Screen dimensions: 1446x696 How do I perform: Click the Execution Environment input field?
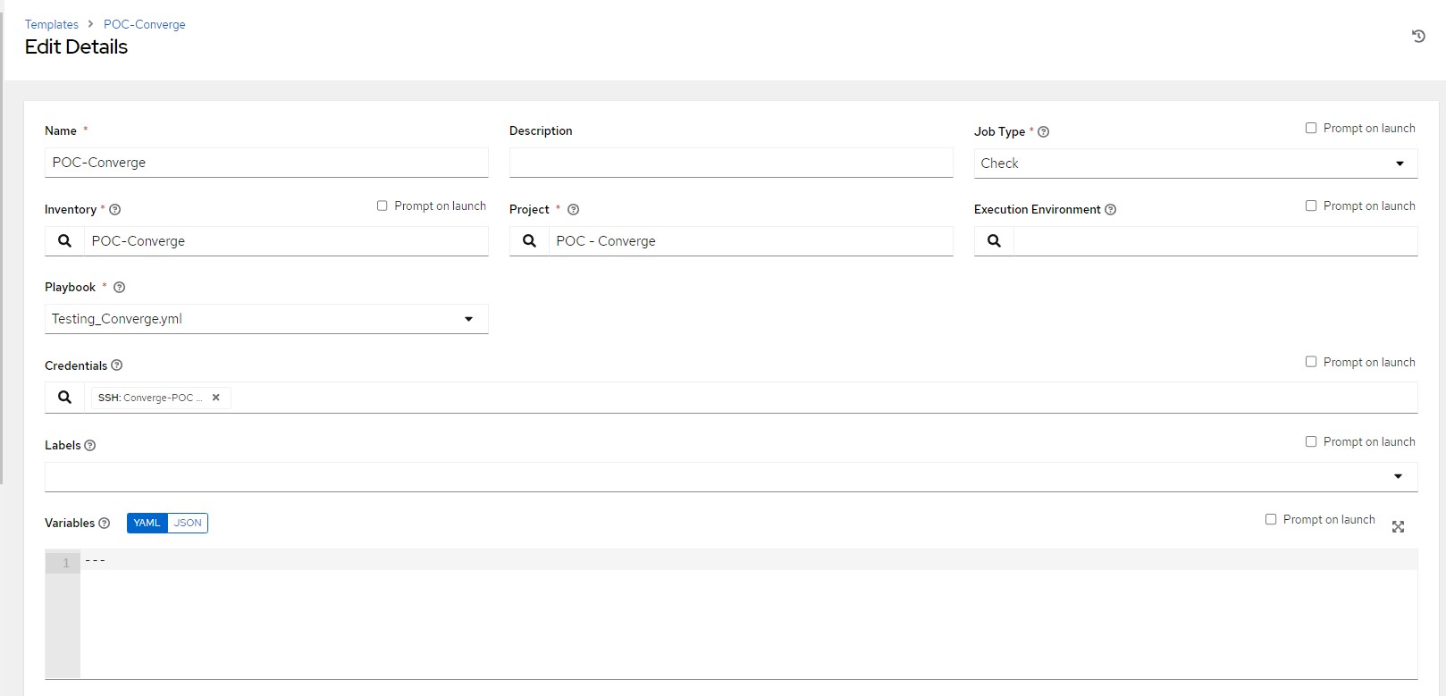[x=1215, y=241]
